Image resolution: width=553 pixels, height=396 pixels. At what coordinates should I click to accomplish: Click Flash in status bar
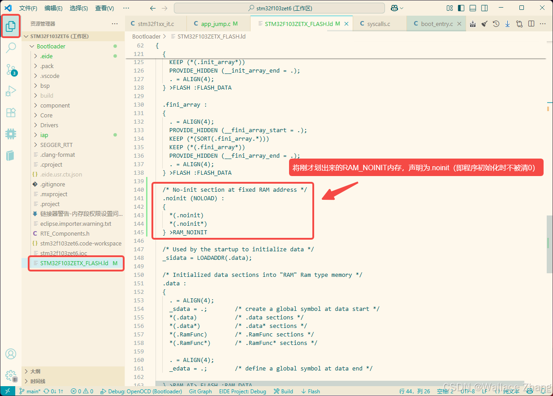311,391
